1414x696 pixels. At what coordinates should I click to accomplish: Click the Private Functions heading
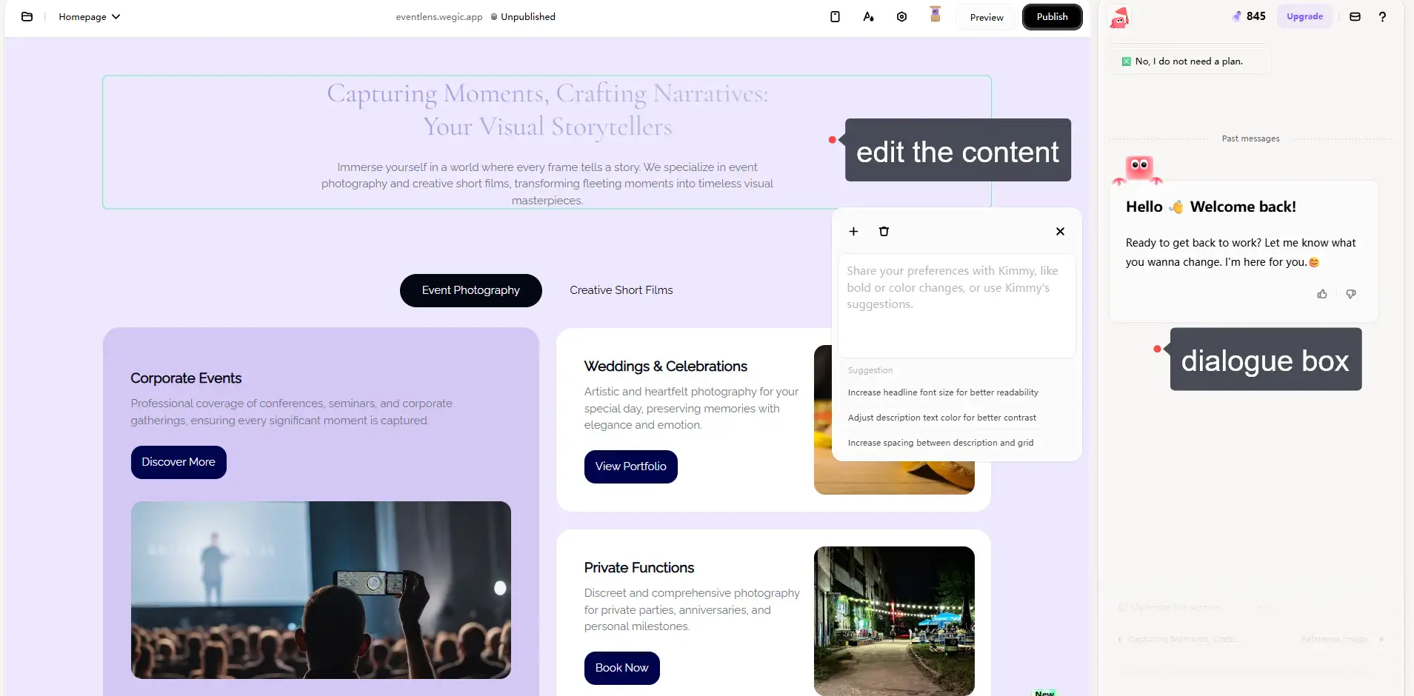[639, 568]
